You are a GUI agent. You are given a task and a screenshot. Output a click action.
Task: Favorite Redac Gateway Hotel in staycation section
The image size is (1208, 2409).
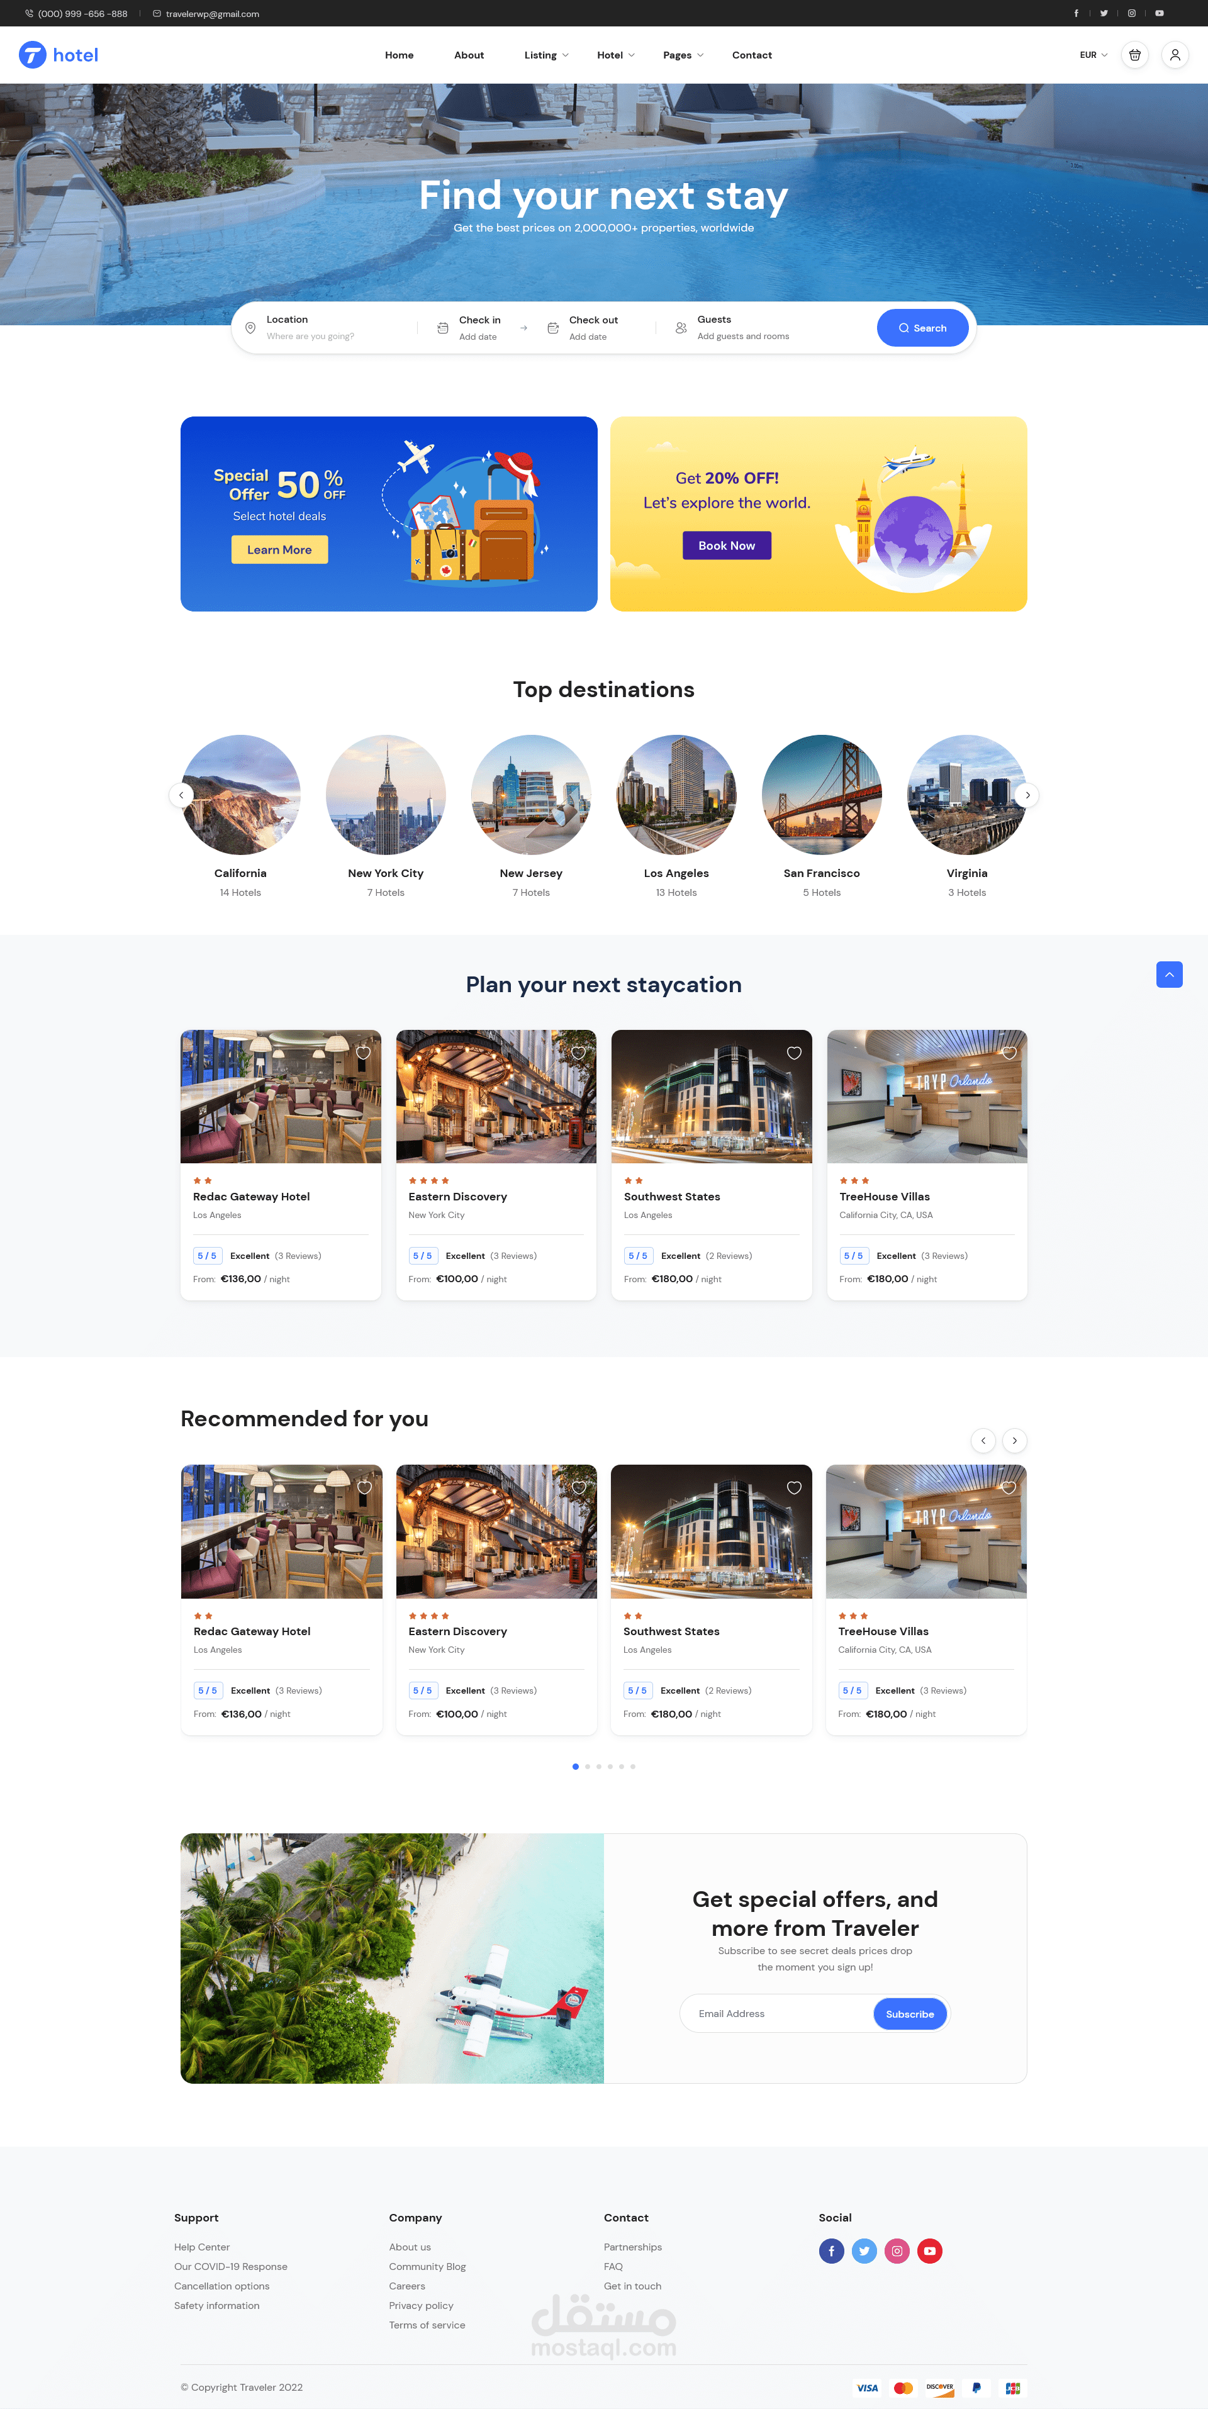pyautogui.click(x=364, y=1053)
